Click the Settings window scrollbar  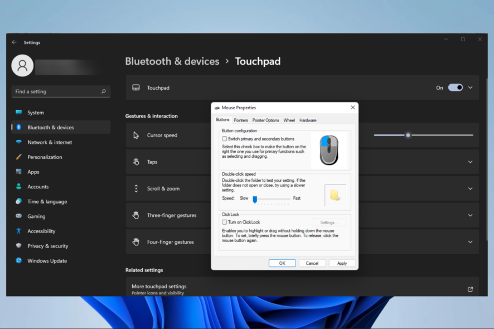tap(486, 159)
